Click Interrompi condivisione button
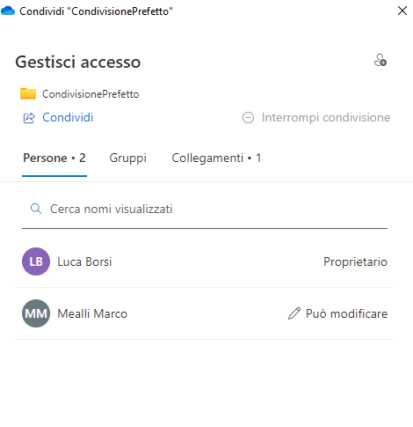 316,117
